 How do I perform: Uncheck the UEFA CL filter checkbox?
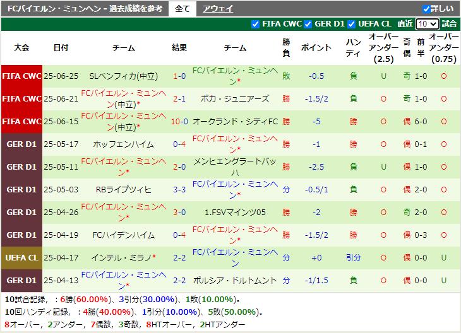click(x=351, y=24)
